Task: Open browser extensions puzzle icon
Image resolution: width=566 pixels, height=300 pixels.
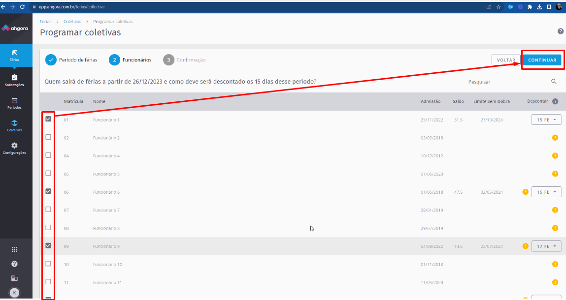Action: pyautogui.click(x=530, y=7)
